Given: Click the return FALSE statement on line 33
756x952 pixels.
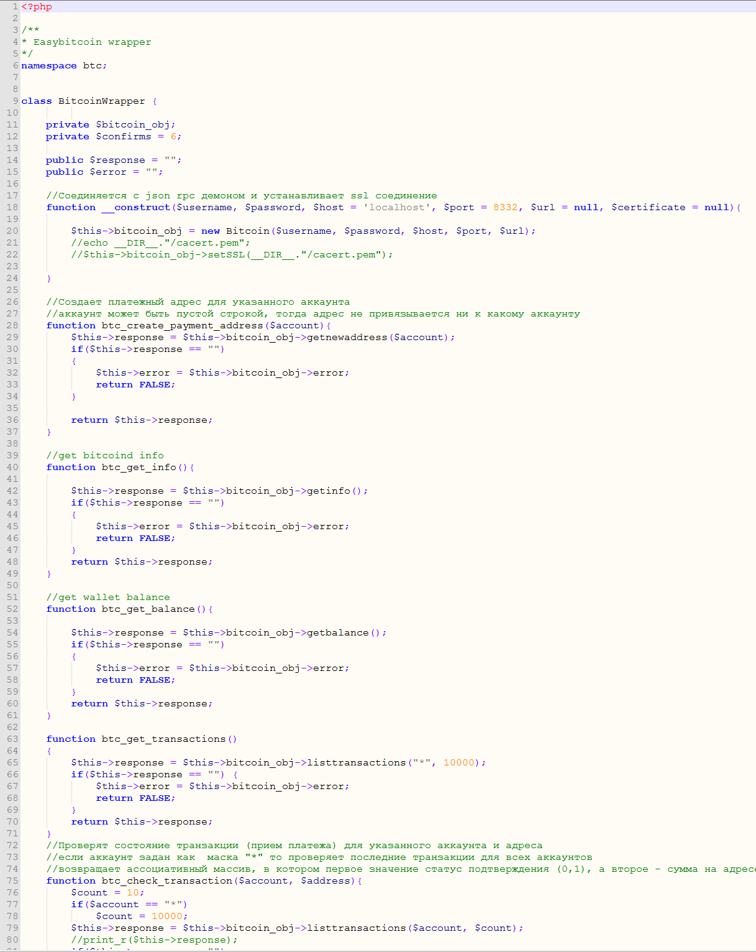Looking at the screenshot, I should tap(134, 384).
